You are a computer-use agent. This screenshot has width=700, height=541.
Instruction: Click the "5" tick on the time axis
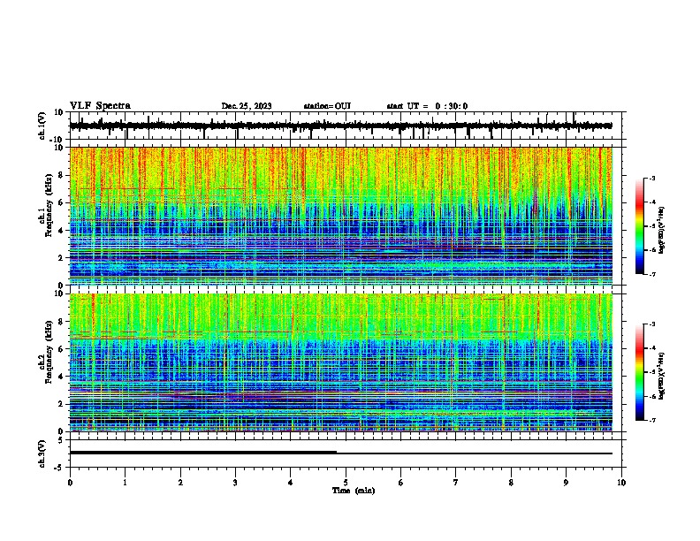346,483
